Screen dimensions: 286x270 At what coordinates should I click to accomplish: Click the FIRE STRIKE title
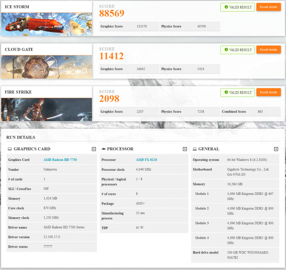point(18,92)
